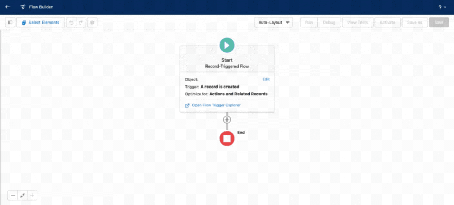Click the 'Object:' label

coord(191,79)
